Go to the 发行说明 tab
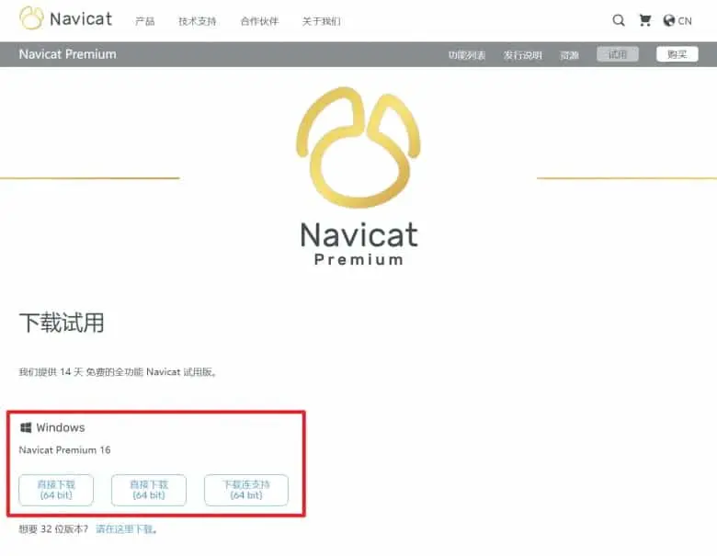 523,55
